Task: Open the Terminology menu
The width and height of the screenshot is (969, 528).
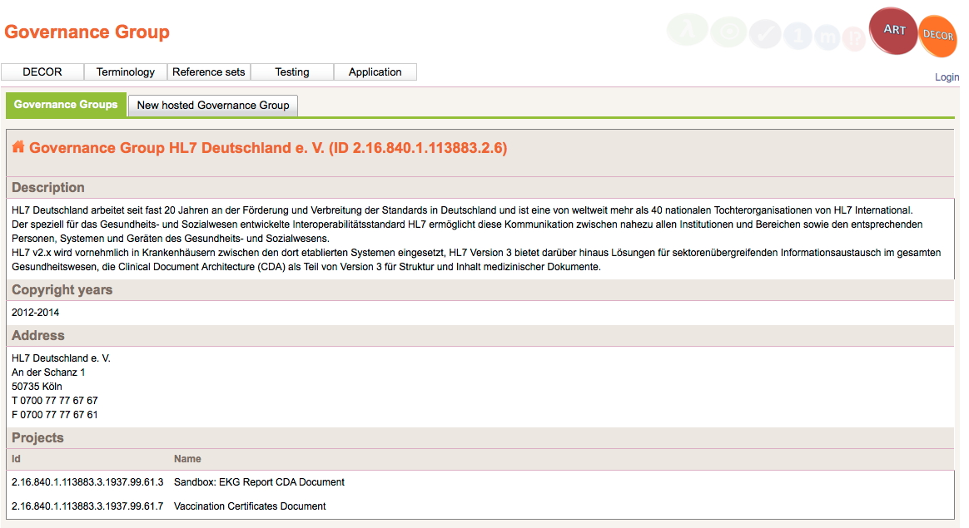Action: (126, 72)
